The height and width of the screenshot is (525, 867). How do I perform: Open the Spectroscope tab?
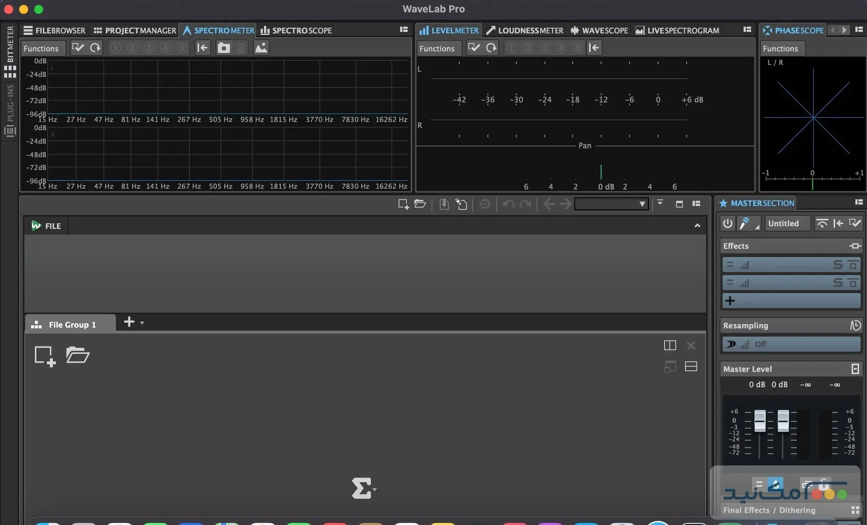point(296,30)
